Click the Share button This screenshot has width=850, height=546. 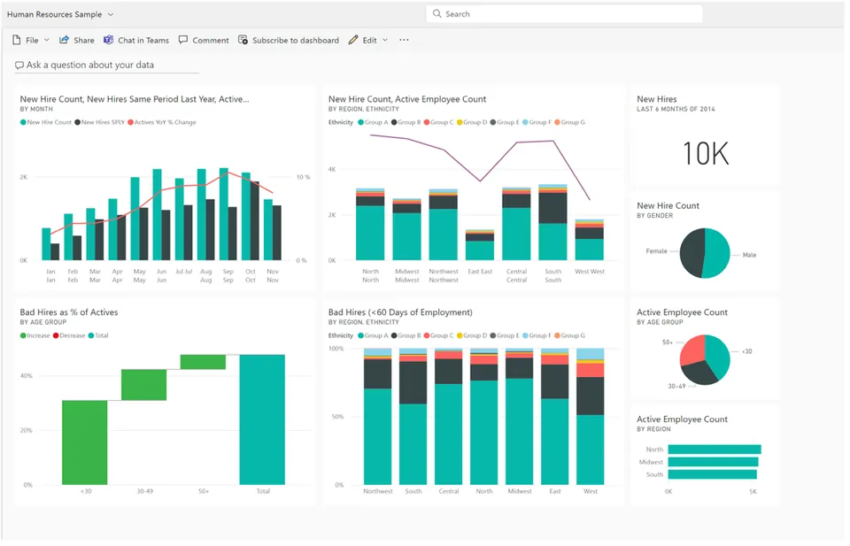pyautogui.click(x=76, y=40)
